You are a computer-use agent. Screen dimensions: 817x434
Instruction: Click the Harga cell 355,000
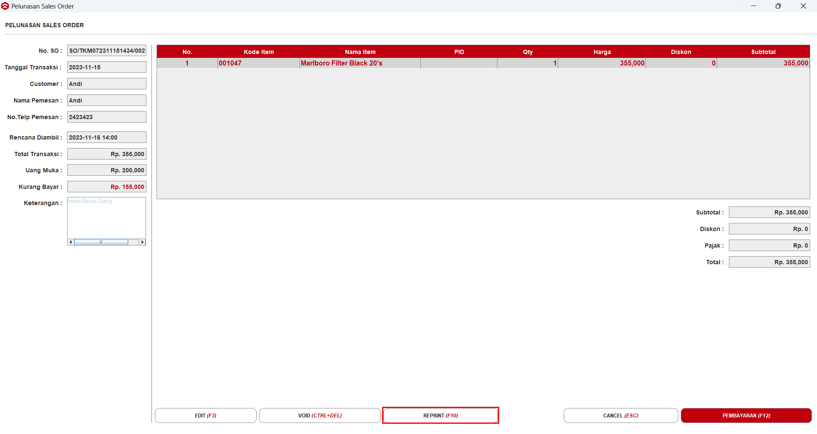(x=602, y=63)
